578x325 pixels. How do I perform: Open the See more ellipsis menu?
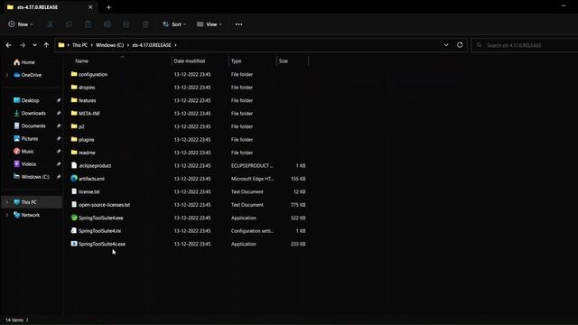coord(238,24)
